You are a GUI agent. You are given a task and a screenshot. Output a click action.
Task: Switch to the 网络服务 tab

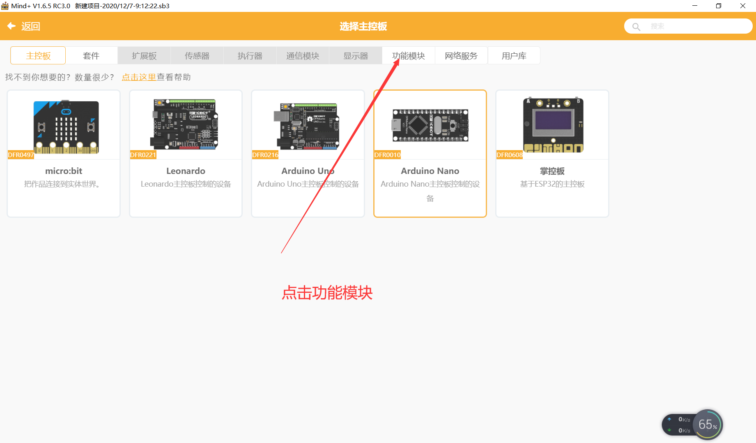pyautogui.click(x=461, y=56)
